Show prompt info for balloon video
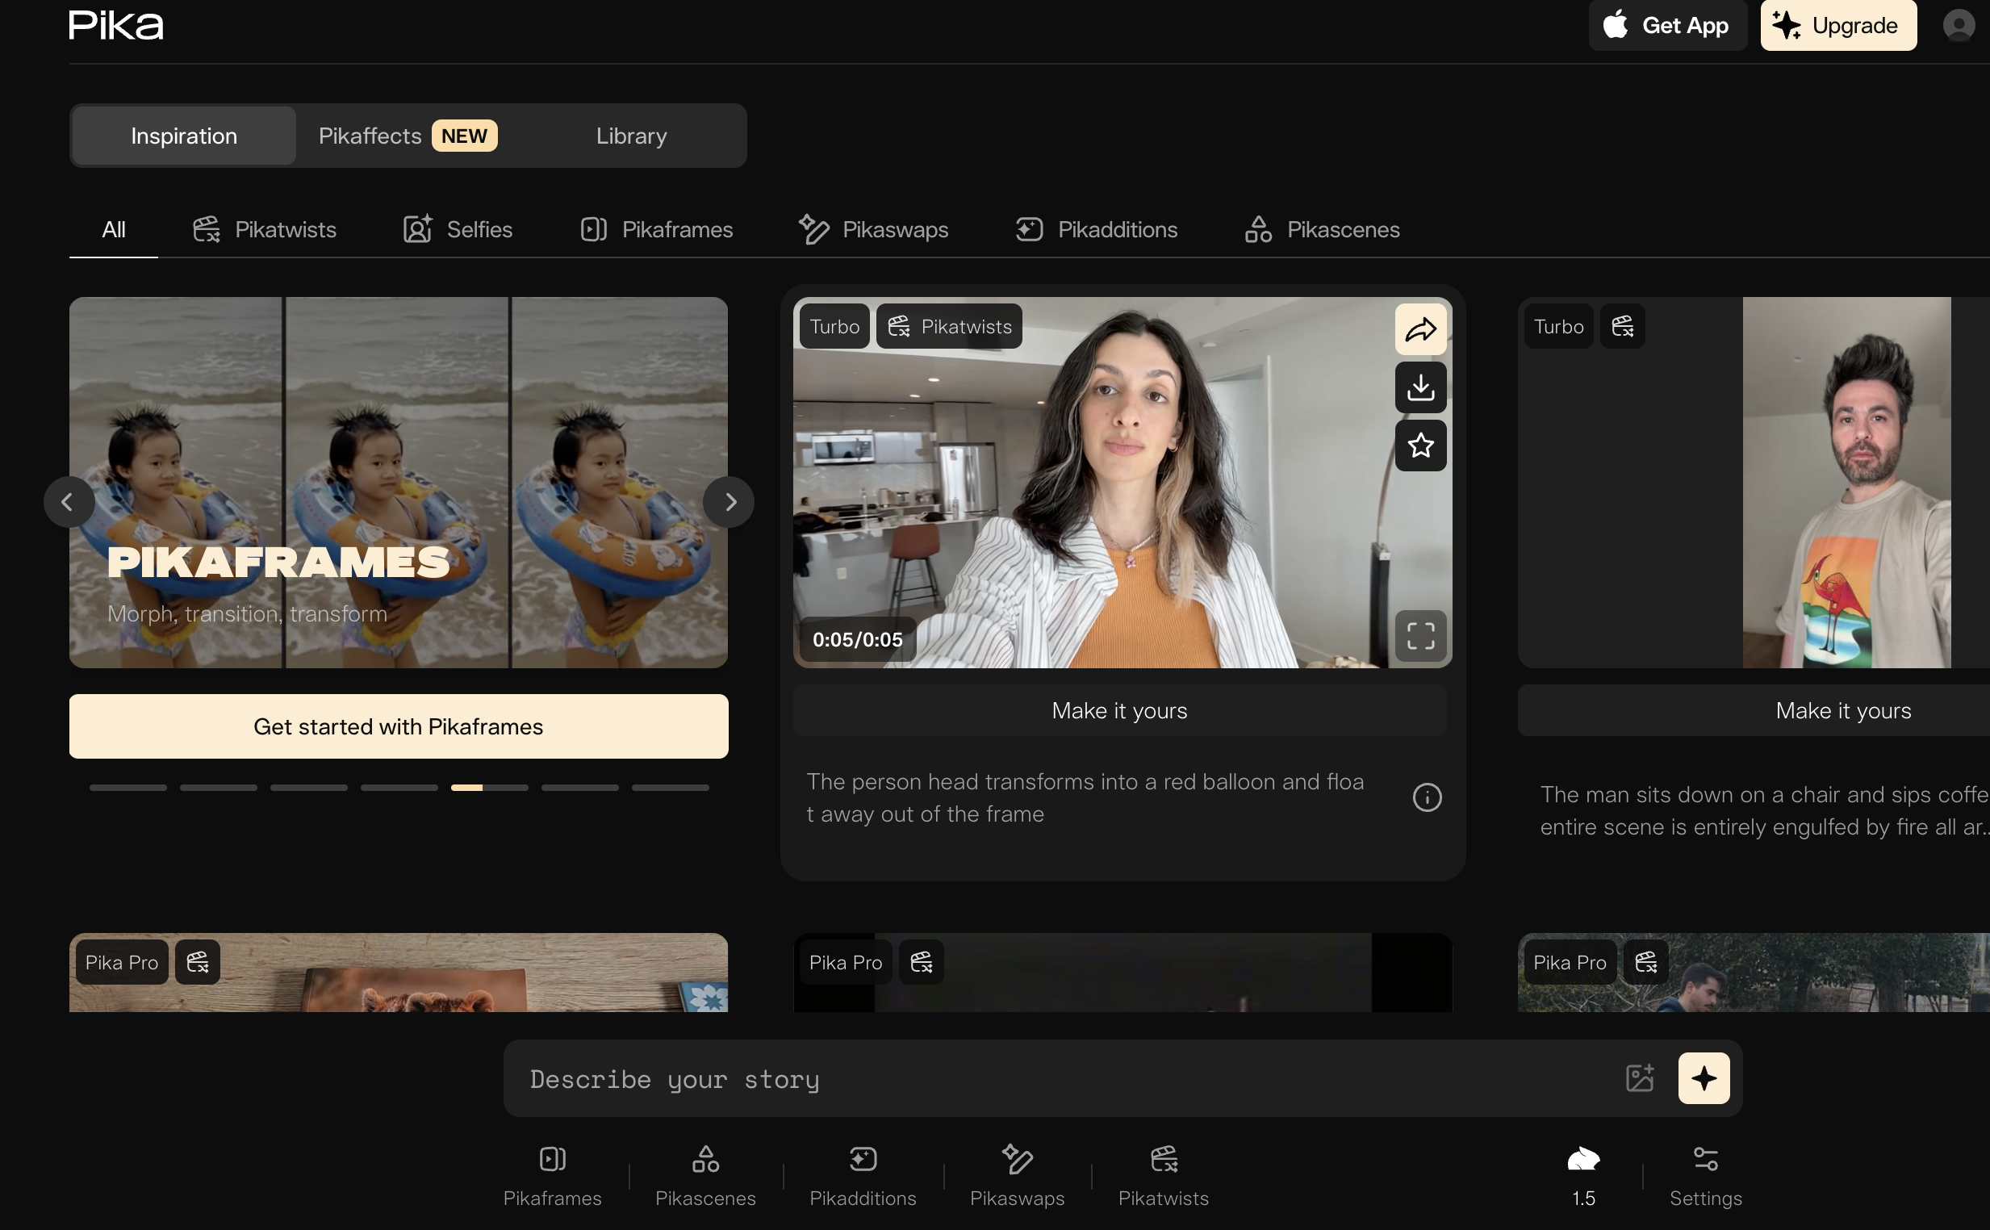The image size is (1990, 1230). coord(1427,797)
